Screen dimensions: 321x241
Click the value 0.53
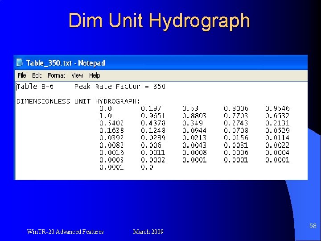pos(190,108)
